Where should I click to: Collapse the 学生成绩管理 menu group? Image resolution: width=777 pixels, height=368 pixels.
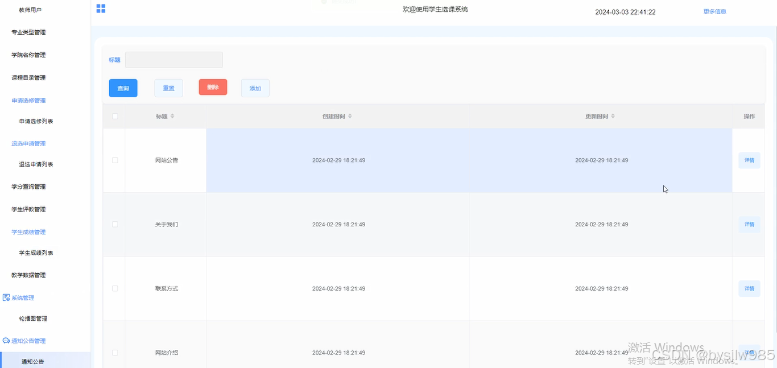(28, 232)
